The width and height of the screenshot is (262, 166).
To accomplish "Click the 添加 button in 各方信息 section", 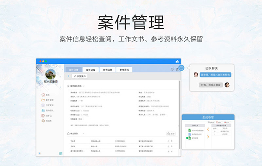I will click(x=171, y=134).
